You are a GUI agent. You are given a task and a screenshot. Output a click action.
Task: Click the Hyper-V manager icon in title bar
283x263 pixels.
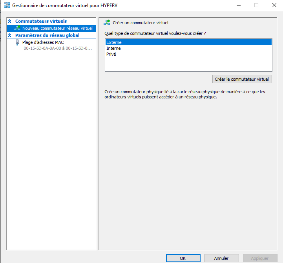[x=7, y=5]
